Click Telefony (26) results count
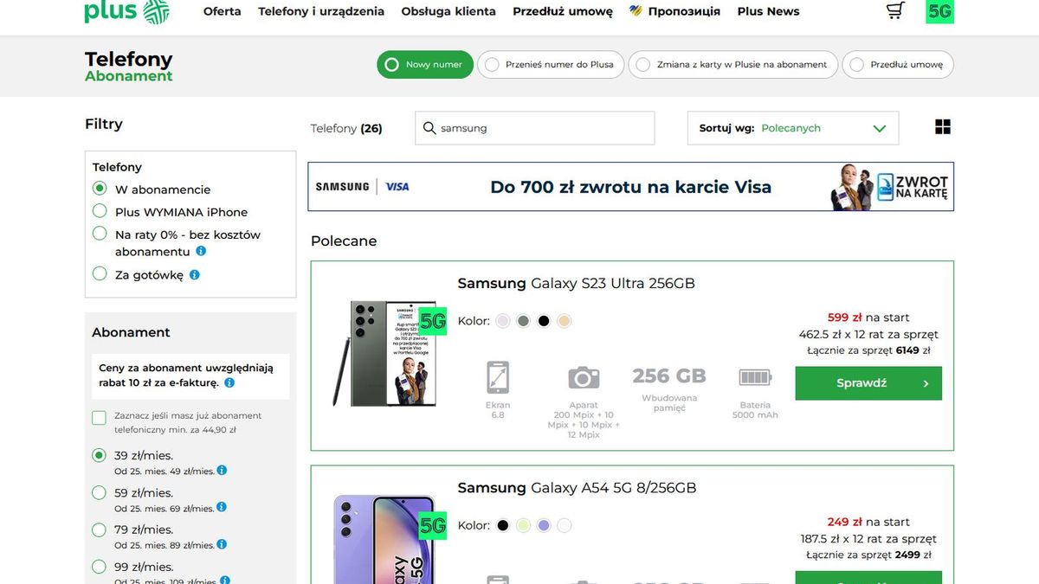 [346, 128]
